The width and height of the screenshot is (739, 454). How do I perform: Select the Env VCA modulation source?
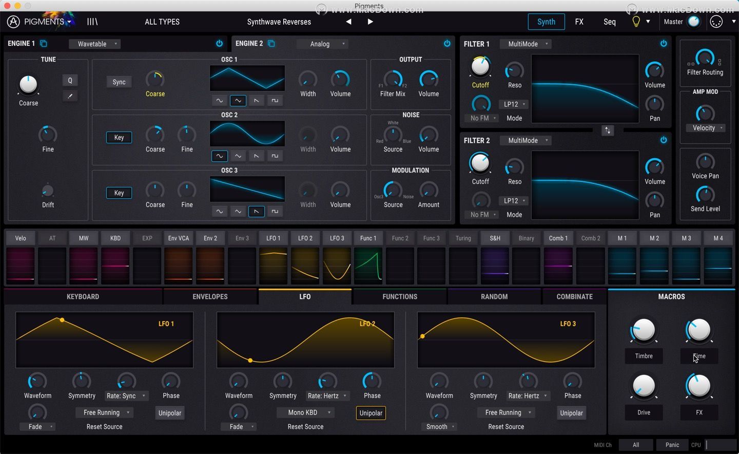pos(179,238)
